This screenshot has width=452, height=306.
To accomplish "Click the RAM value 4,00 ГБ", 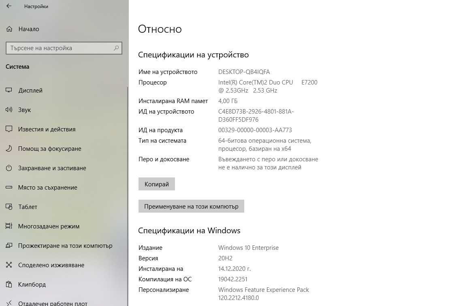I will [x=228, y=101].
